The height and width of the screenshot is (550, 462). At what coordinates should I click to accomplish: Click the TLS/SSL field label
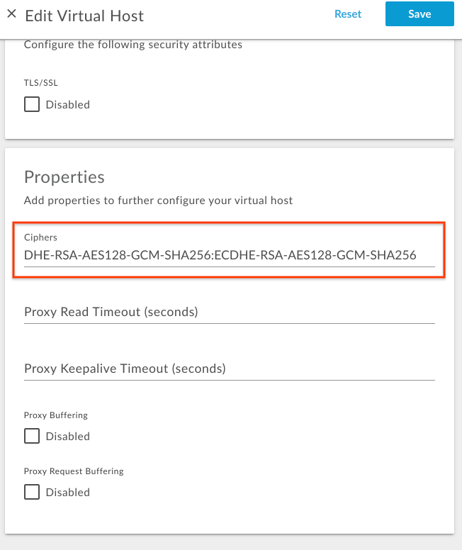tap(41, 83)
